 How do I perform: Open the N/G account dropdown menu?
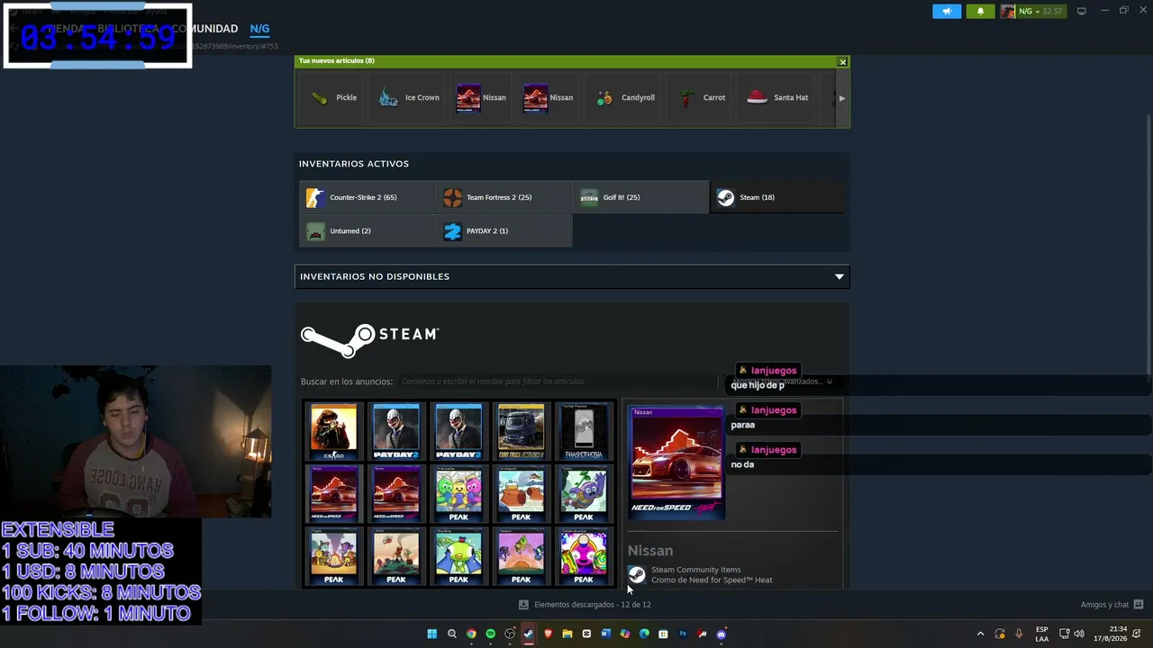[x=1032, y=11]
